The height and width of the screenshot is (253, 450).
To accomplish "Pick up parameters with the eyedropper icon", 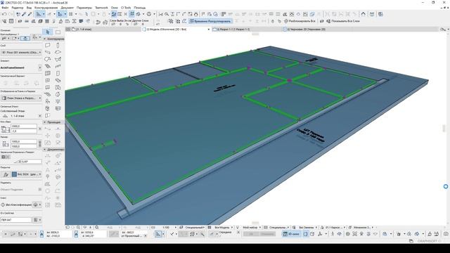I will pos(24,14).
